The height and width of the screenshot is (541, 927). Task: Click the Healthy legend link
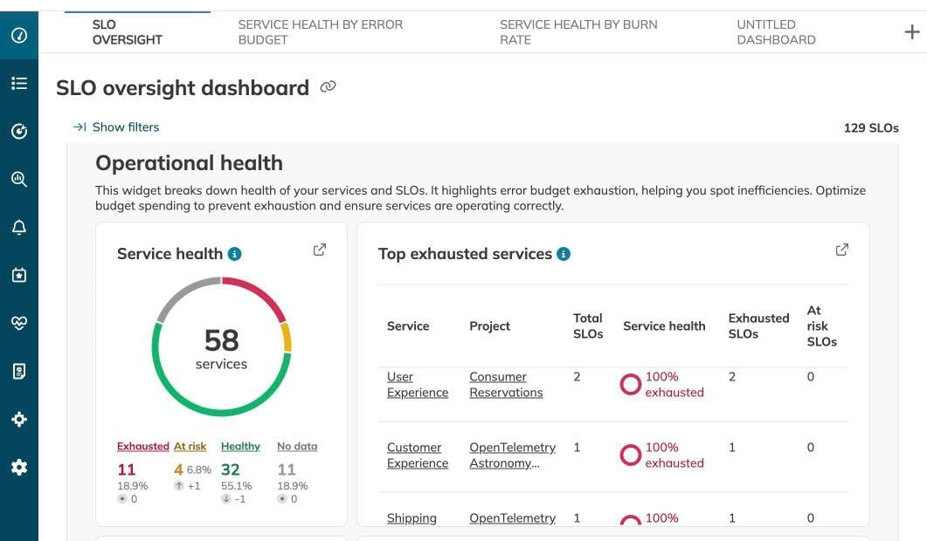pos(240,447)
